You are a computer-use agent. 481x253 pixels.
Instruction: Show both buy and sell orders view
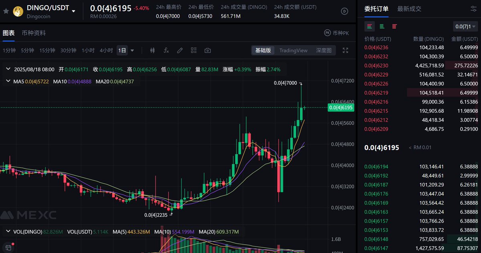tap(370, 26)
